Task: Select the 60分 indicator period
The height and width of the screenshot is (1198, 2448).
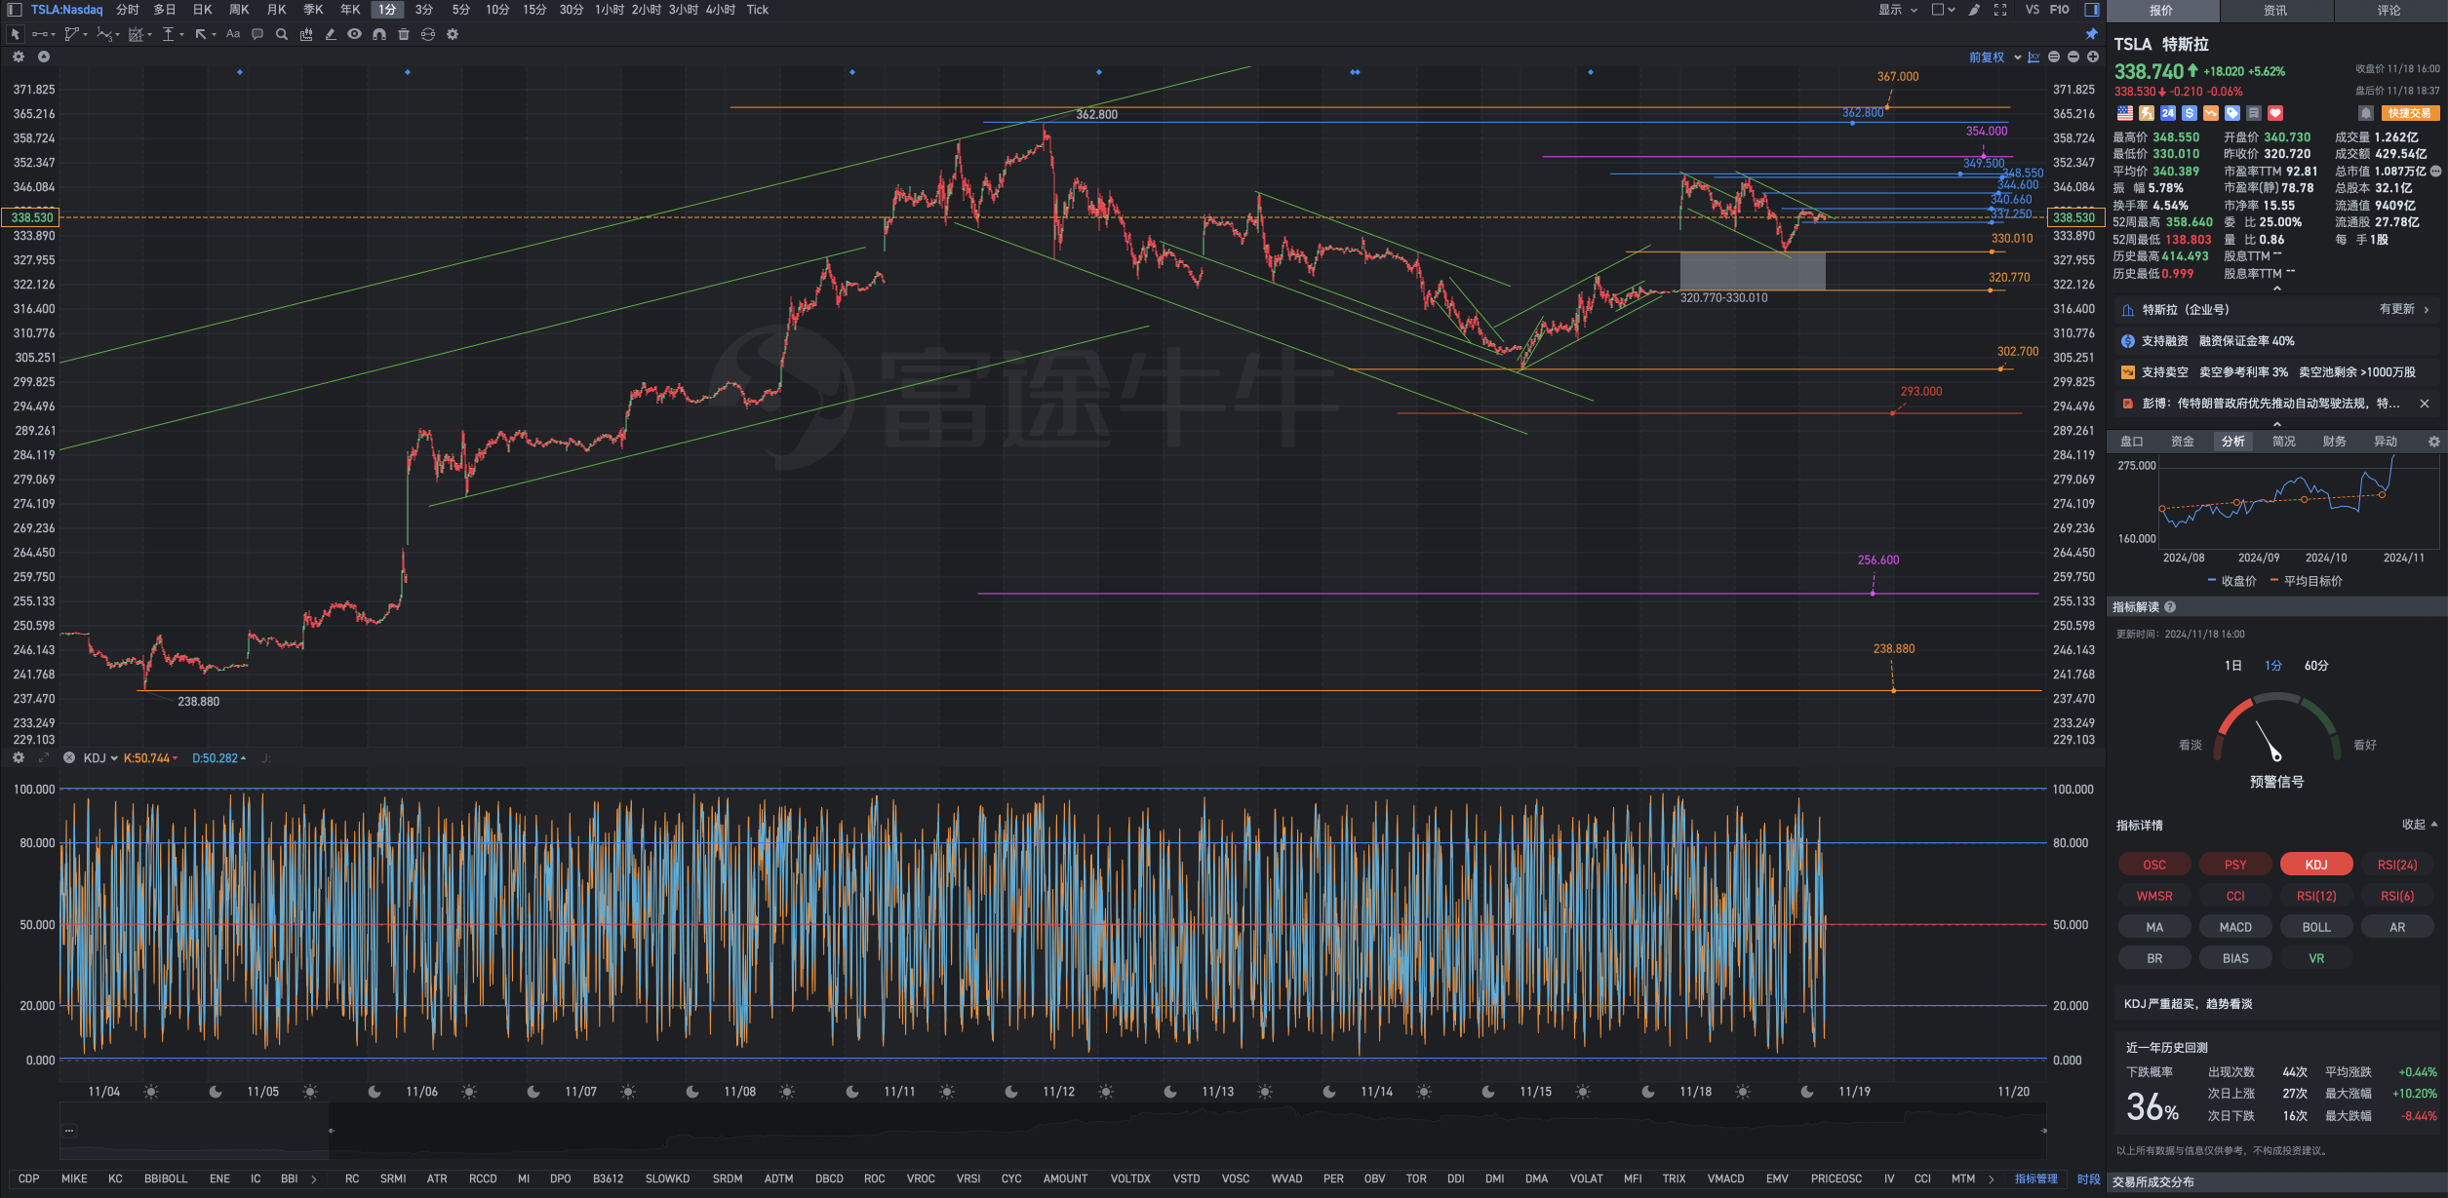Action: (2316, 666)
